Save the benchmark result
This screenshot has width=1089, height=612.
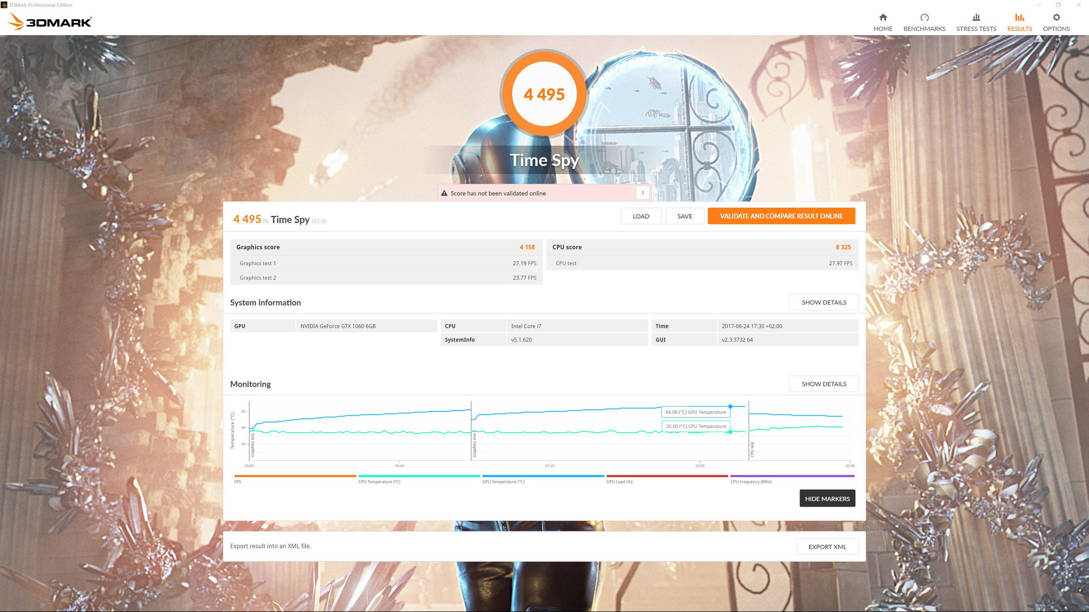685,216
